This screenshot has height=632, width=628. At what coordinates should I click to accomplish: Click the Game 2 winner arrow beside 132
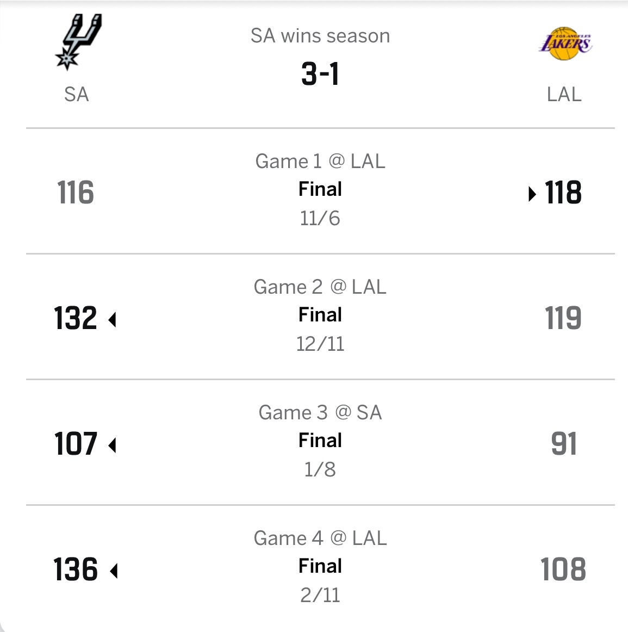(x=113, y=319)
